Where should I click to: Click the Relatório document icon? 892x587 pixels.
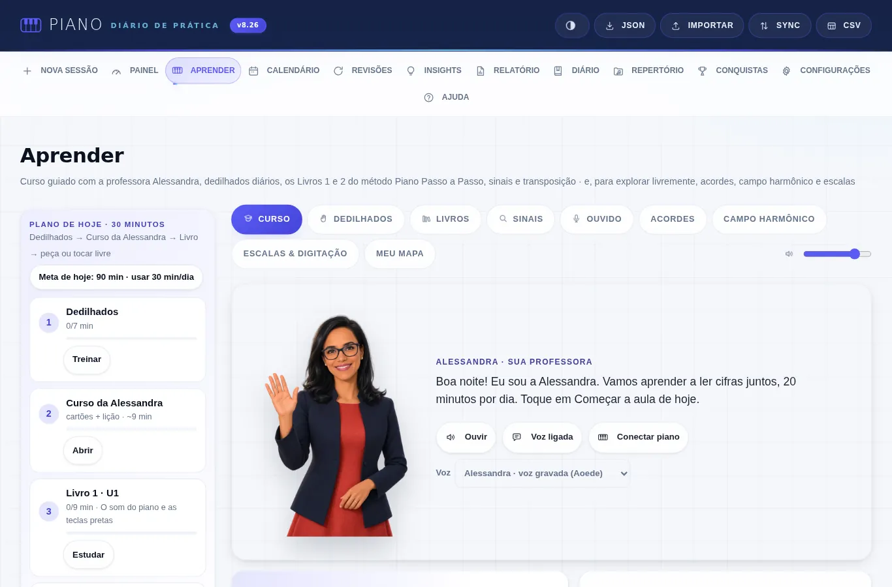481,71
